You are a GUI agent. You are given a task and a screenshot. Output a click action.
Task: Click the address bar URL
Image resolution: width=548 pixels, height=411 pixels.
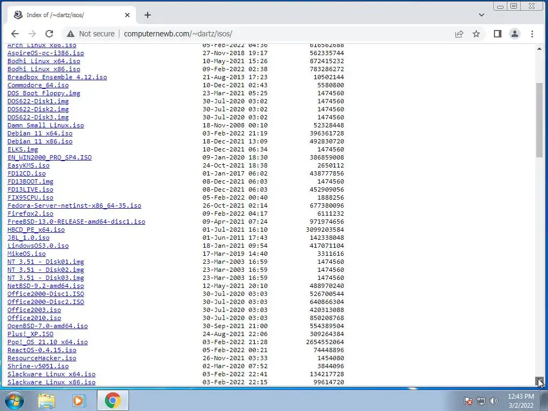tap(178, 34)
